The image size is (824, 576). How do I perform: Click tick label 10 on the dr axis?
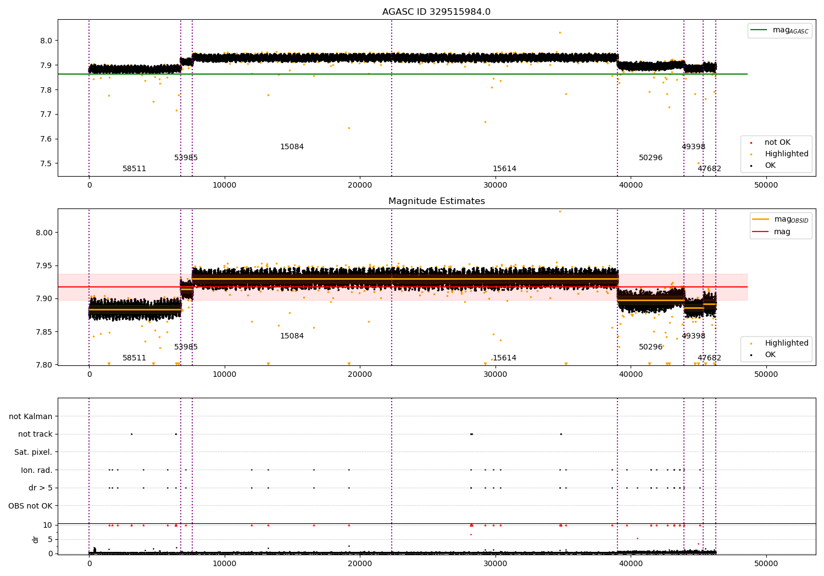tap(48, 525)
